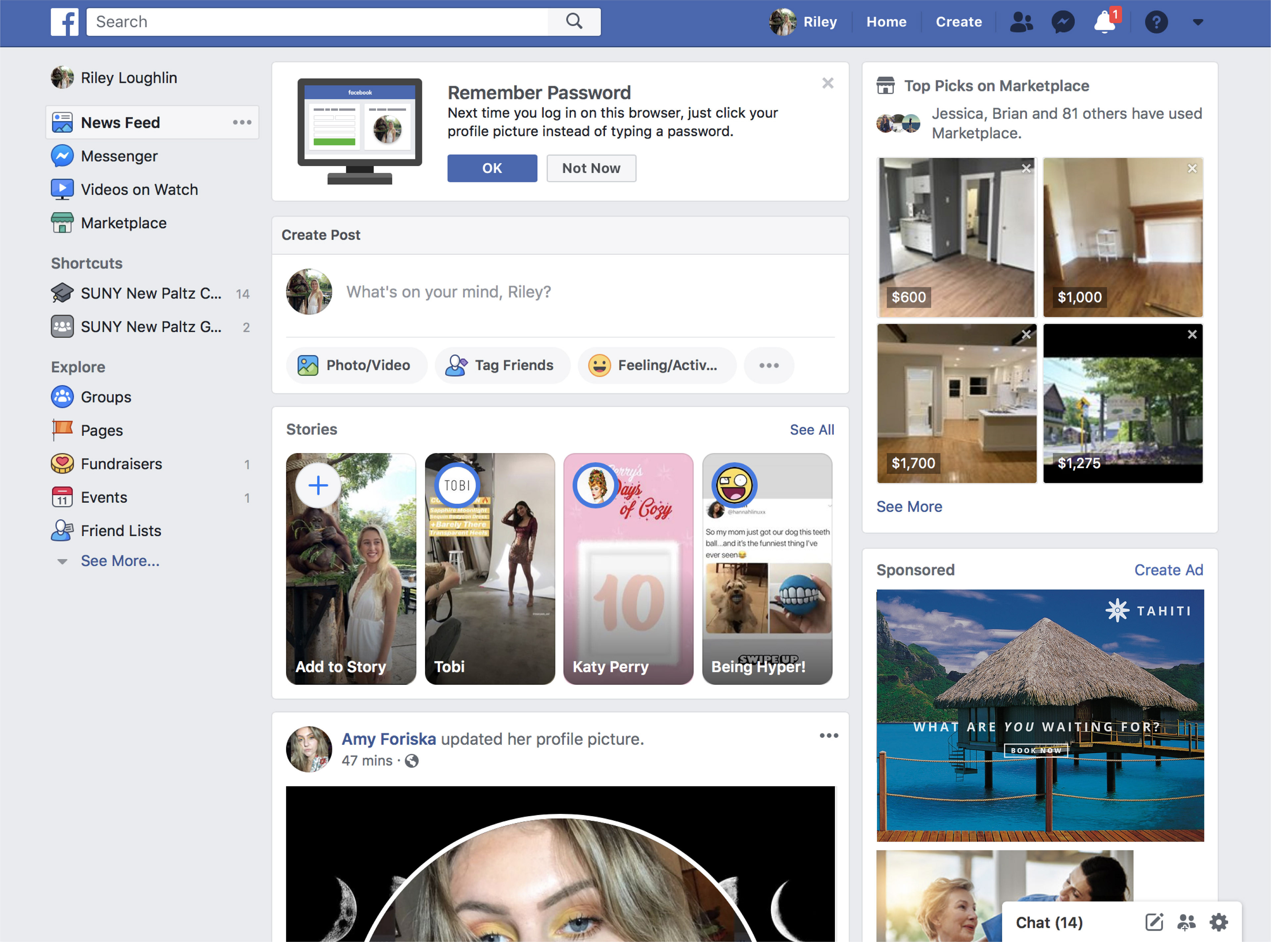Click Top Picks on Marketplace heading
This screenshot has width=1271, height=942.
[x=996, y=86]
